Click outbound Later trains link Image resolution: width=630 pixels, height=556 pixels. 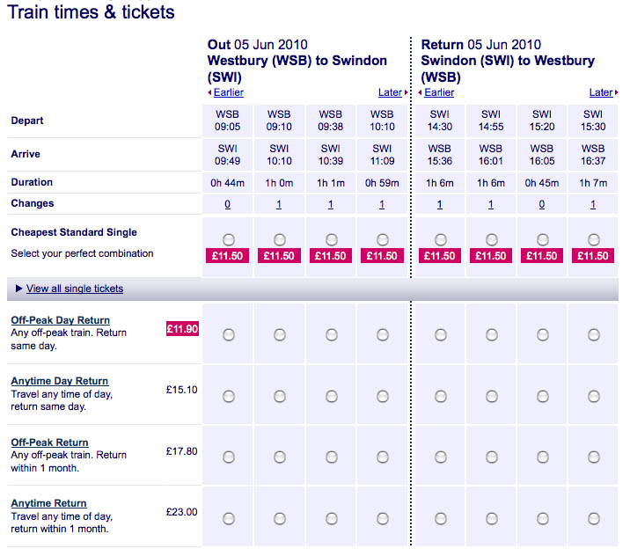390,92
